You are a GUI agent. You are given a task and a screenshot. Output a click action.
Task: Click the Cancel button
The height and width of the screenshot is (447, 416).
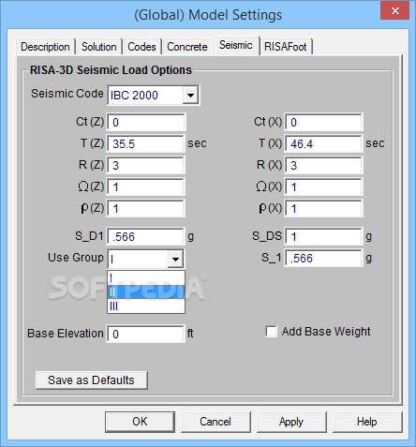click(215, 422)
